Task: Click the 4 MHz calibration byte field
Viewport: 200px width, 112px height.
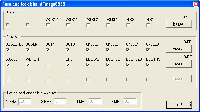Action: click(95, 101)
